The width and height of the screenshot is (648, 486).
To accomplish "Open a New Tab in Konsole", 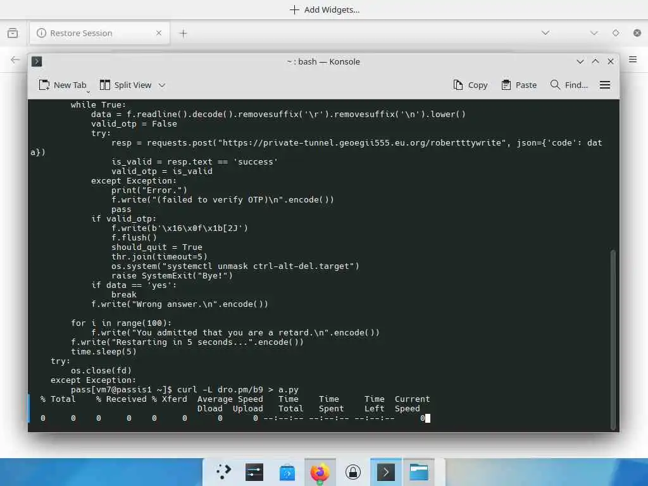I will [63, 85].
